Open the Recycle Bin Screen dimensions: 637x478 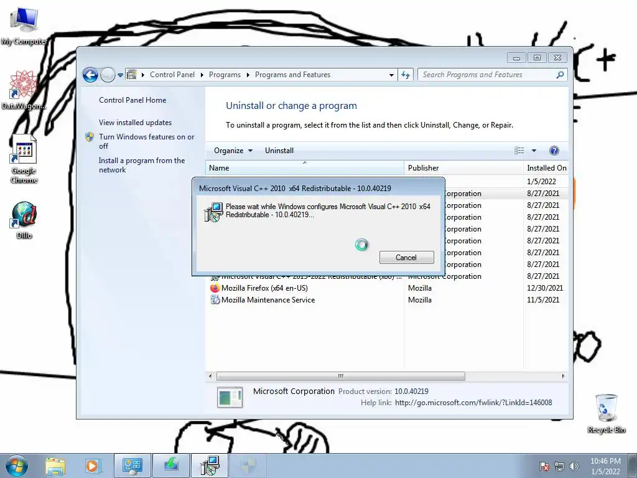coord(606,413)
